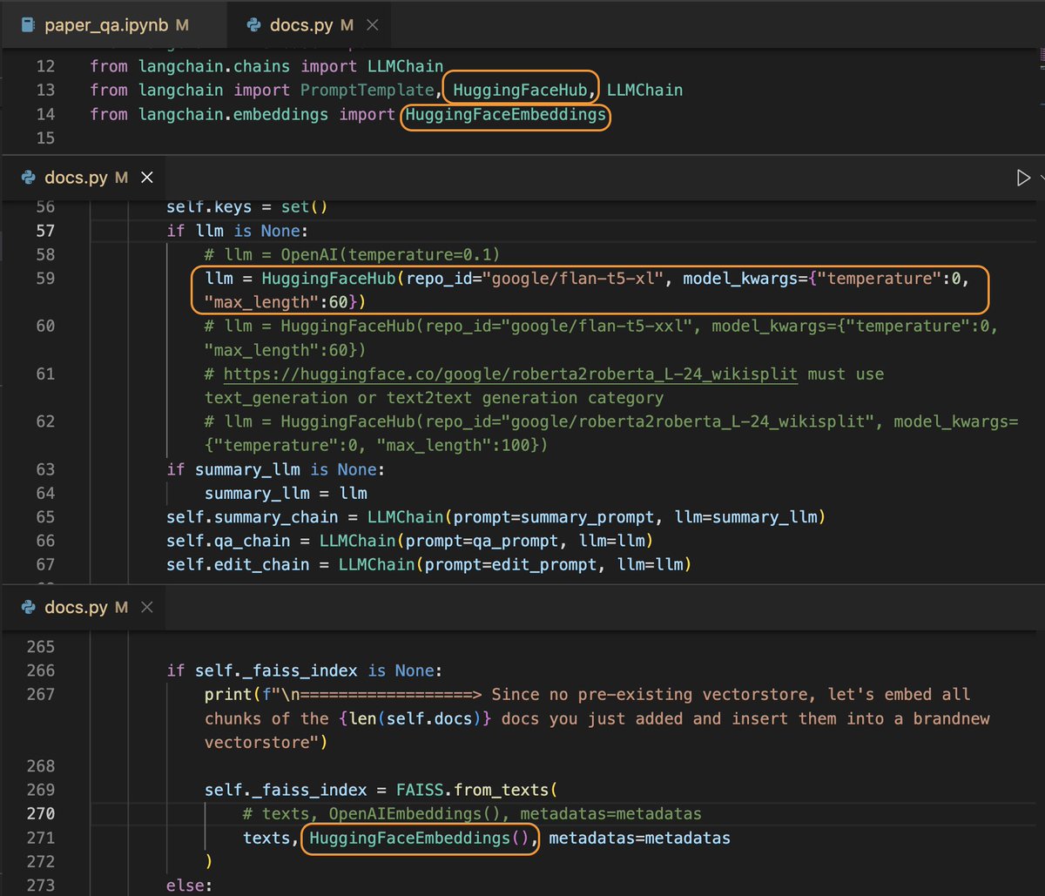Click the print(f"\n====> statement on line 267
This screenshot has height=896, width=1045.
(597, 718)
